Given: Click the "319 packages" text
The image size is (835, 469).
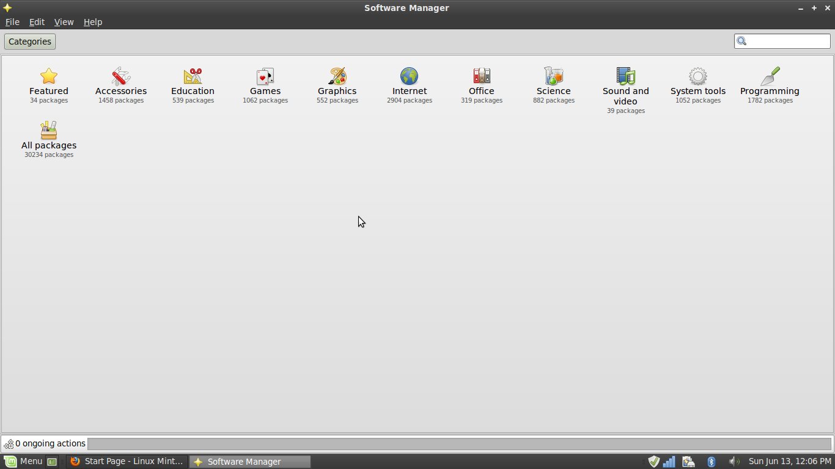Looking at the screenshot, I should click(x=482, y=101).
